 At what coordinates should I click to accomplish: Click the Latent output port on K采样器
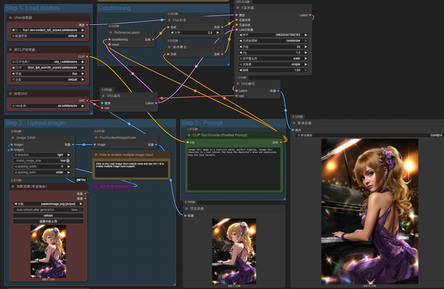pyautogui.click(x=310, y=15)
